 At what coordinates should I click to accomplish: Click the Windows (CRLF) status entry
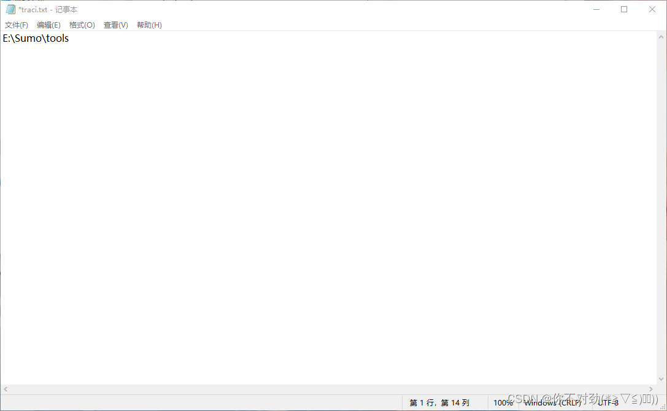553,402
